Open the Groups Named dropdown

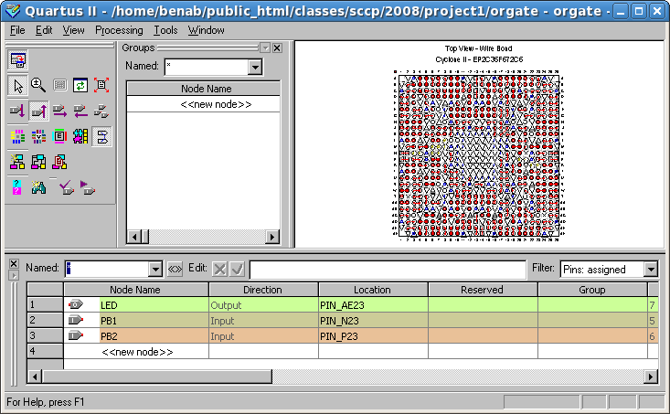click(x=255, y=67)
